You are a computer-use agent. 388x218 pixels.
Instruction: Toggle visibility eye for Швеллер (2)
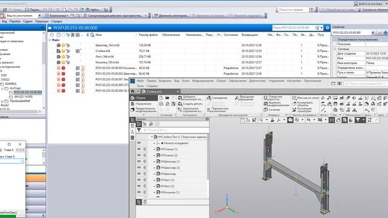point(139,168)
